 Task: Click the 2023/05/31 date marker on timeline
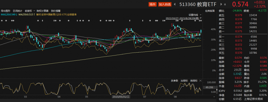121,97
